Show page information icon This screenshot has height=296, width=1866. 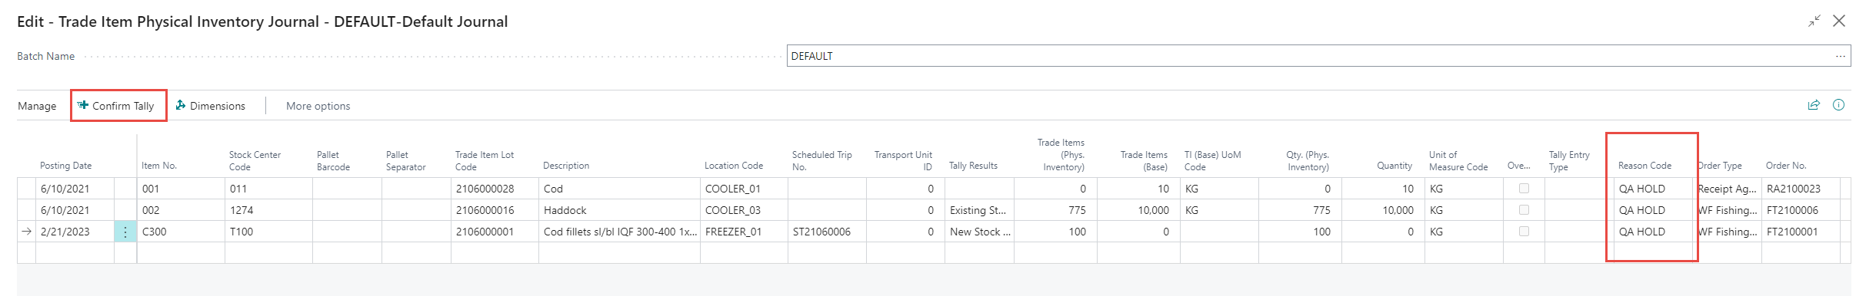[x=1838, y=105]
